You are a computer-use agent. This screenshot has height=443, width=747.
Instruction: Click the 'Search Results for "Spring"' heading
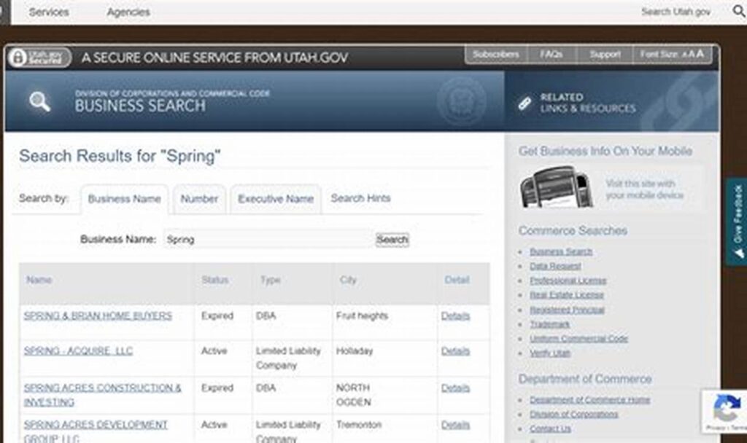[120, 156]
